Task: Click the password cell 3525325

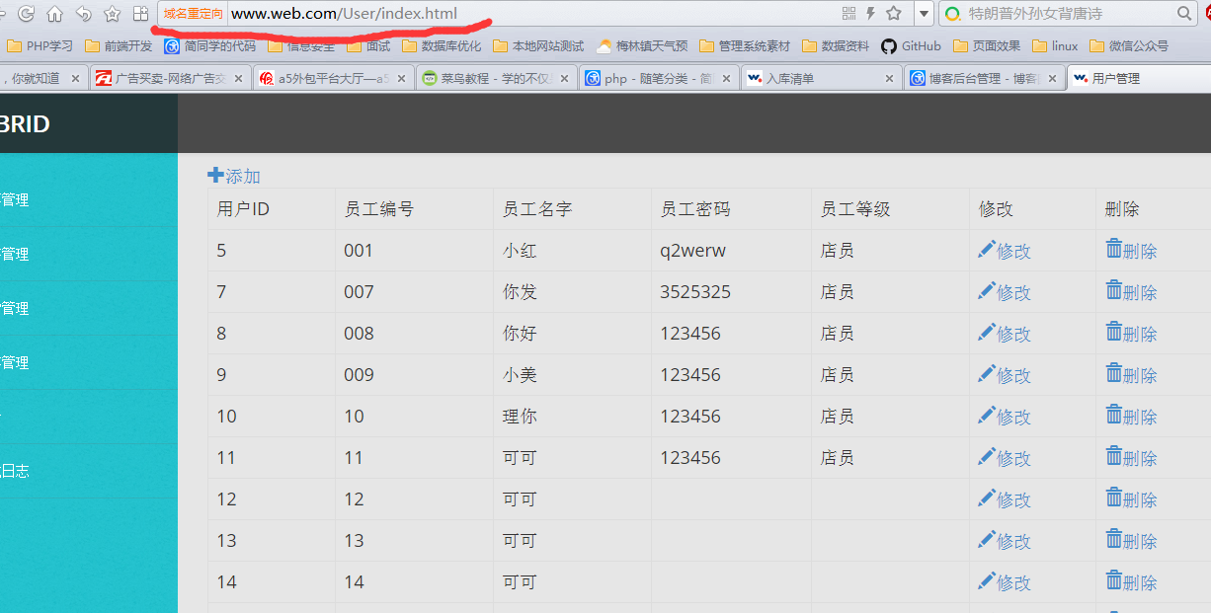Action: click(x=695, y=291)
